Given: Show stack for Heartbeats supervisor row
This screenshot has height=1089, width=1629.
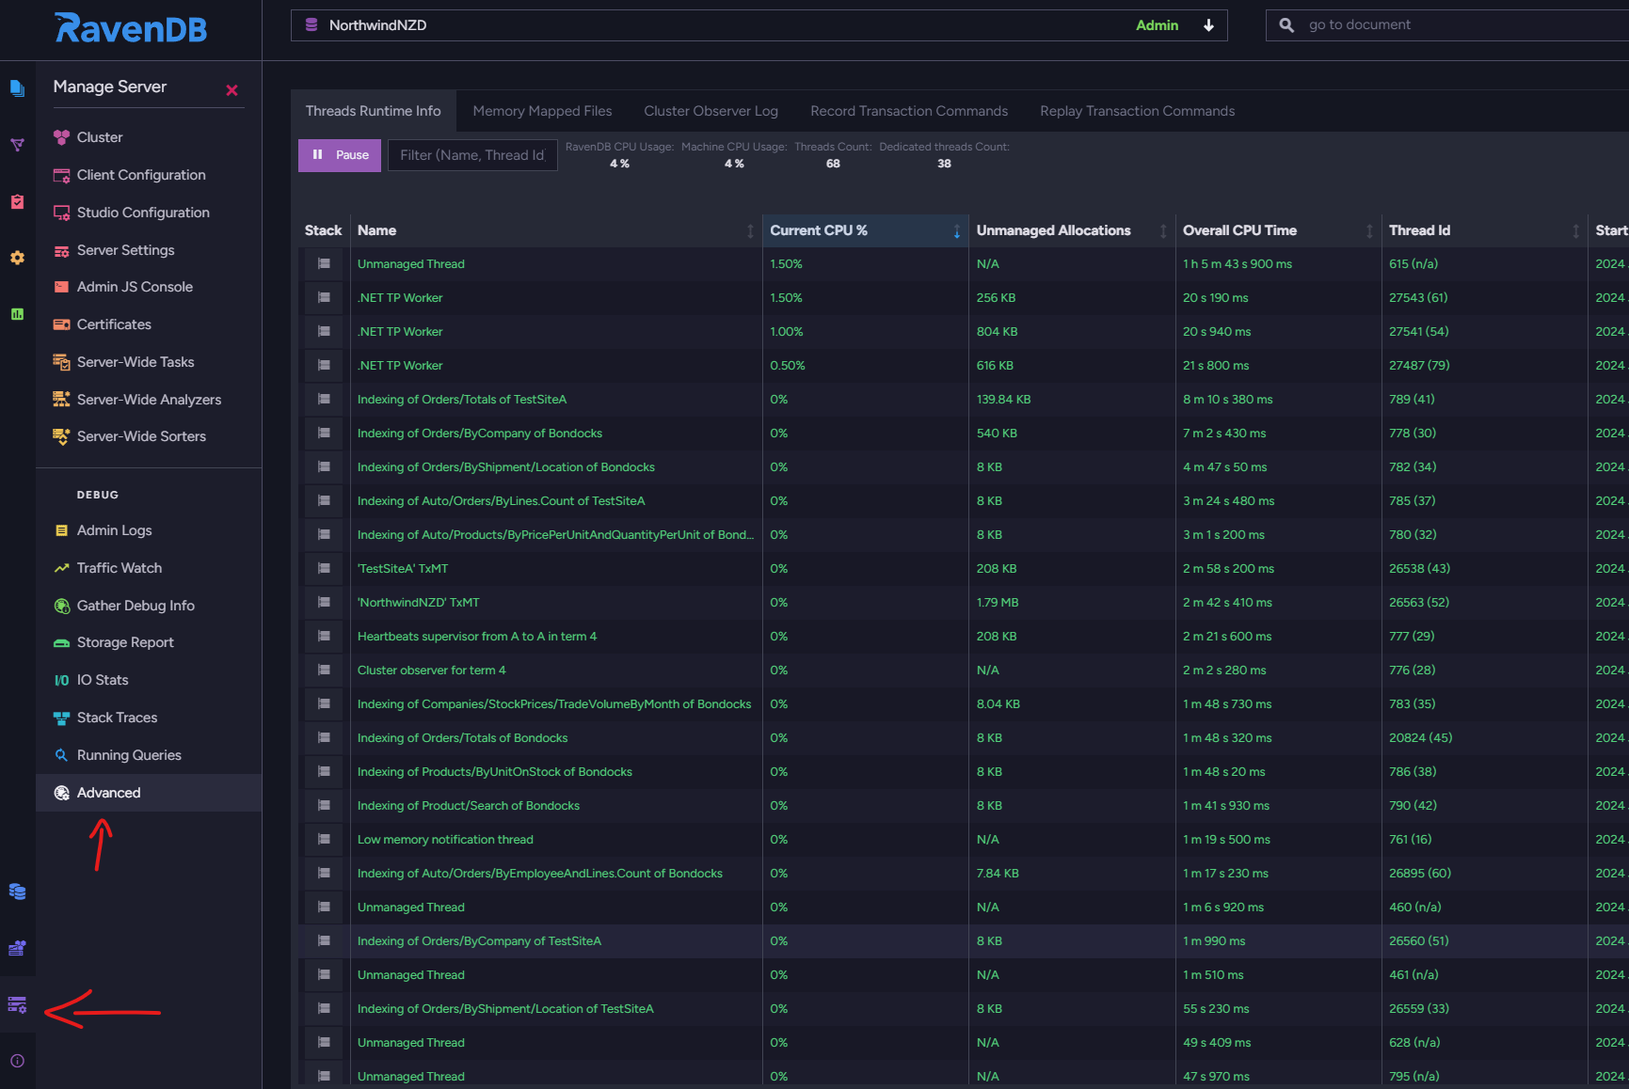Looking at the screenshot, I should point(324,637).
